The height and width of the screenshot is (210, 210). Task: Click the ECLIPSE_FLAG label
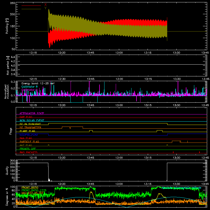[29, 135]
